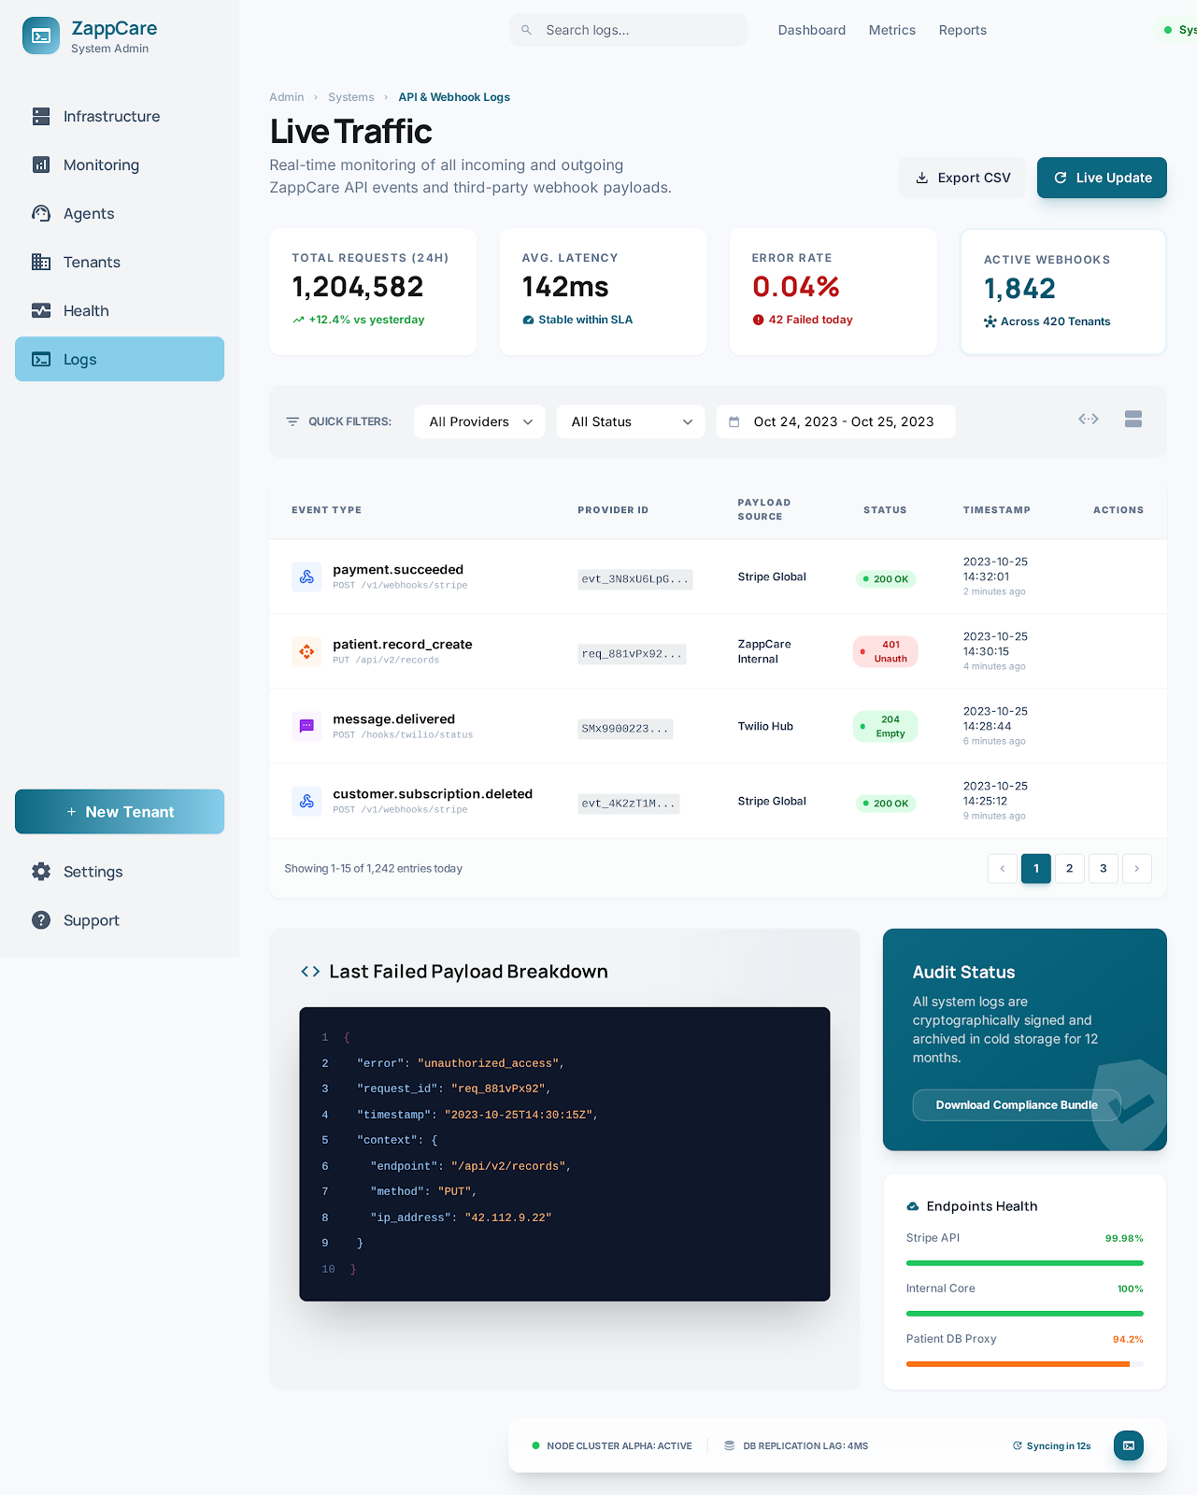Open Support help icon in sidebar
The width and height of the screenshot is (1197, 1495).
(41, 920)
